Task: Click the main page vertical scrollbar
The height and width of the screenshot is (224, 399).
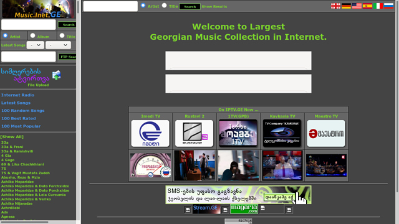Action: (x=398, y=96)
